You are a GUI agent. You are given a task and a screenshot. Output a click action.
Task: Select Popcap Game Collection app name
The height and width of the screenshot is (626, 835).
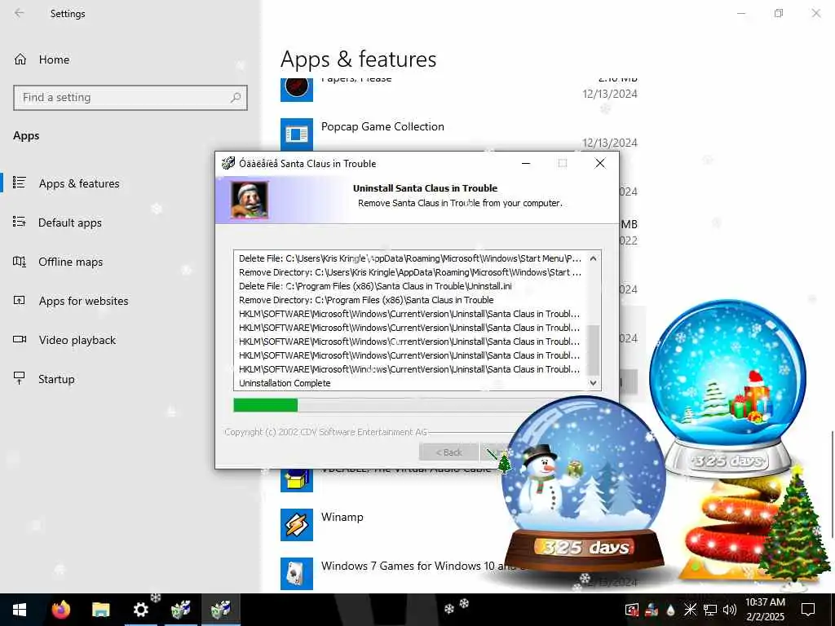click(x=382, y=126)
